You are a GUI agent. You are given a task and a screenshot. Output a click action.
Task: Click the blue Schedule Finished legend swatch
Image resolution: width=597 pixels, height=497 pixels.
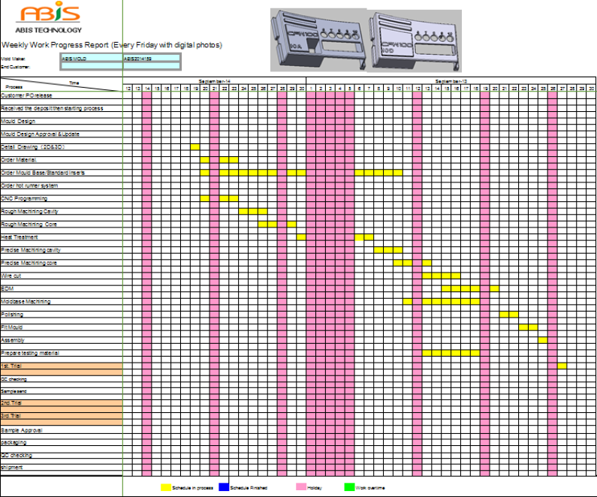click(224, 487)
